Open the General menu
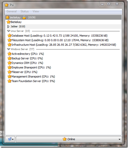The image size is (128, 148). [12, 11]
